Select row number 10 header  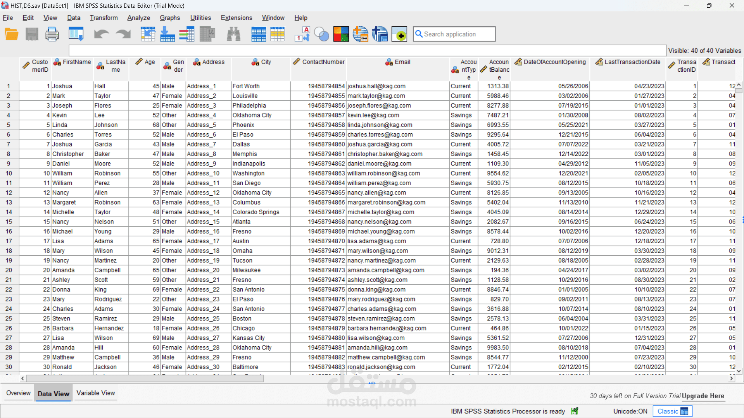tap(9, 173)
